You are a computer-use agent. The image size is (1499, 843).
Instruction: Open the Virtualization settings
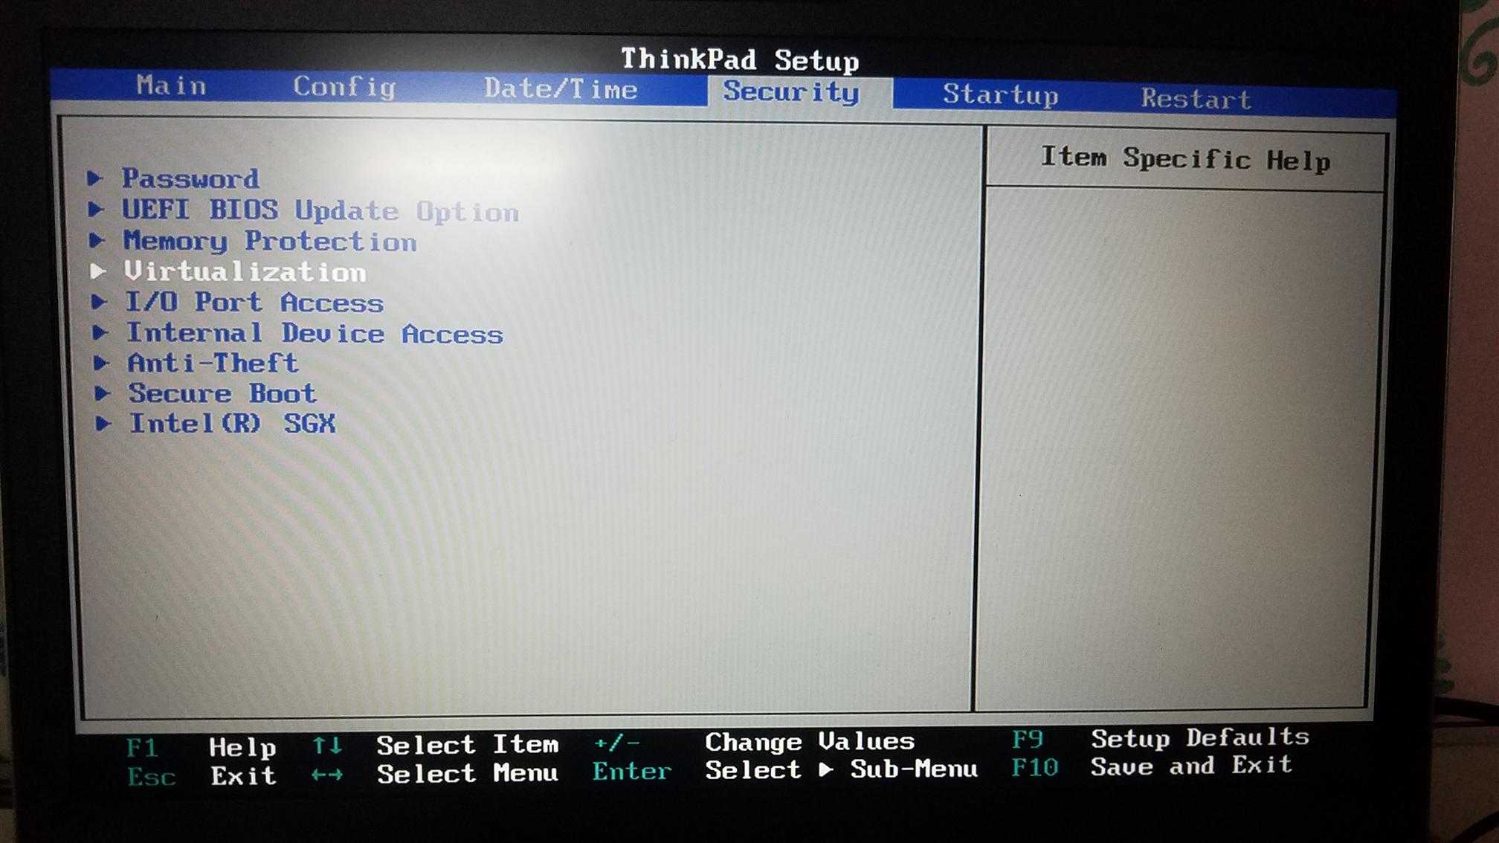click(247, 271)
